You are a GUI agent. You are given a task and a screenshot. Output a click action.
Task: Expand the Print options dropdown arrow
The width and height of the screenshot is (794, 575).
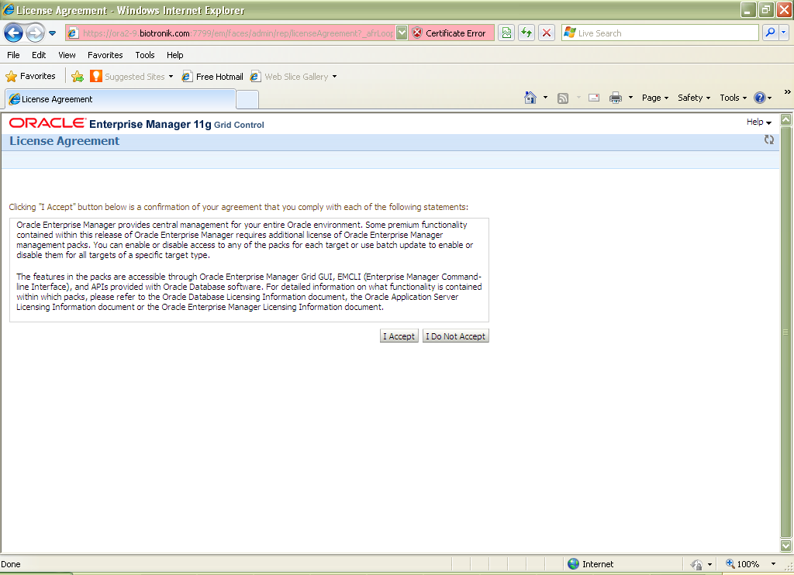pyautogui.click(x=630, y=98)
